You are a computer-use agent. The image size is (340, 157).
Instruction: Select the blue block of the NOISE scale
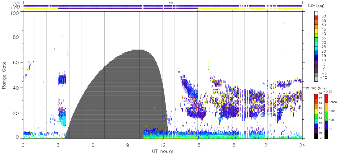(326, 125)
